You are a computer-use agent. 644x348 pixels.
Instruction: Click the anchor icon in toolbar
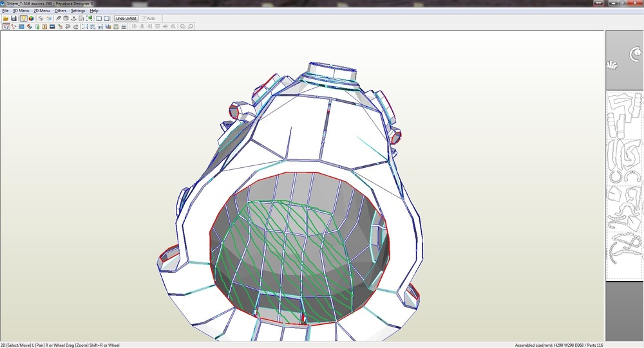click(73, 19)
